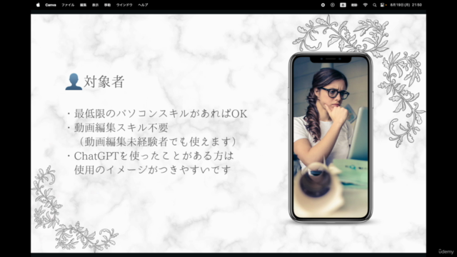This screenshot has height=257, width=457.
Task: Open the Wi-Fi status menu
Action: [365, 5]
